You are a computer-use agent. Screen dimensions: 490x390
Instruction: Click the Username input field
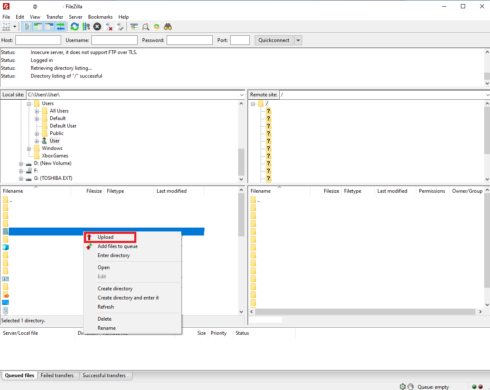(114, 40)
